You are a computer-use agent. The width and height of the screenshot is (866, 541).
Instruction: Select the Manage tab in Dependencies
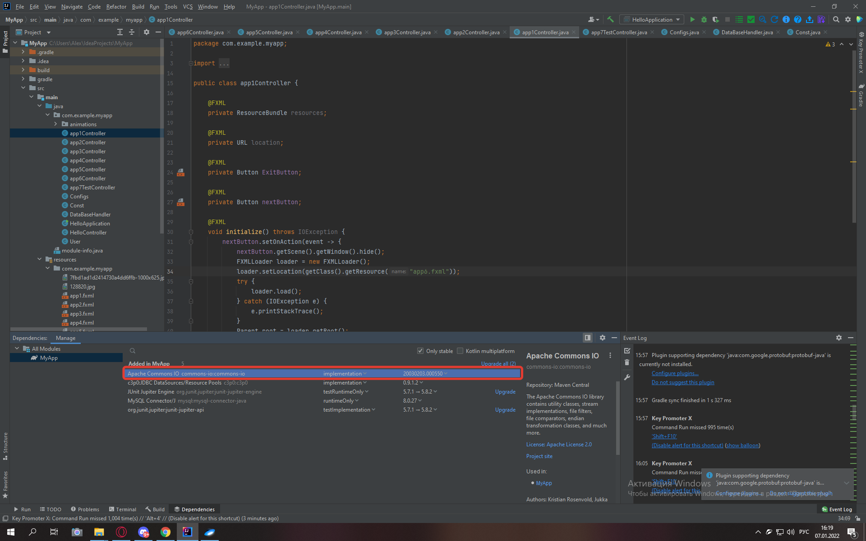[x=65, y=338]
